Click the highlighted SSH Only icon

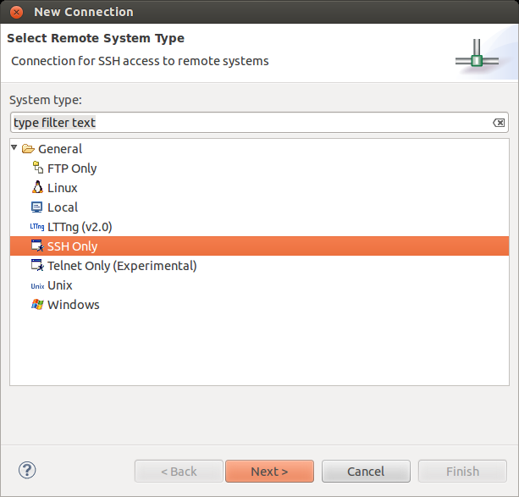[37, 246]
